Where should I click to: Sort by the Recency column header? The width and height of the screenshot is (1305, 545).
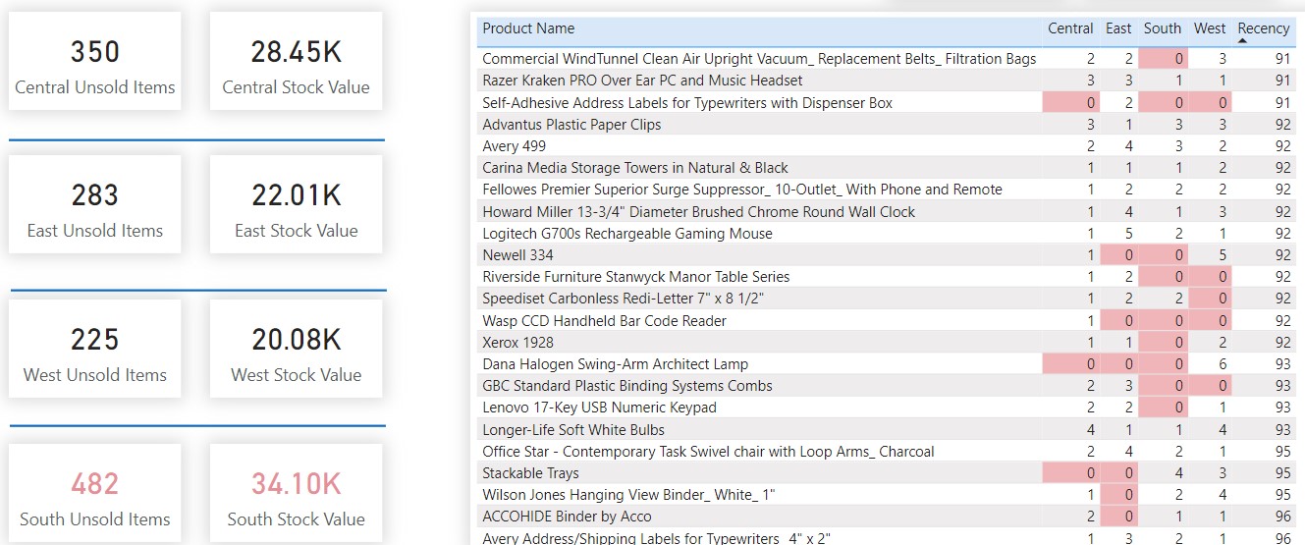point(1263,28)
